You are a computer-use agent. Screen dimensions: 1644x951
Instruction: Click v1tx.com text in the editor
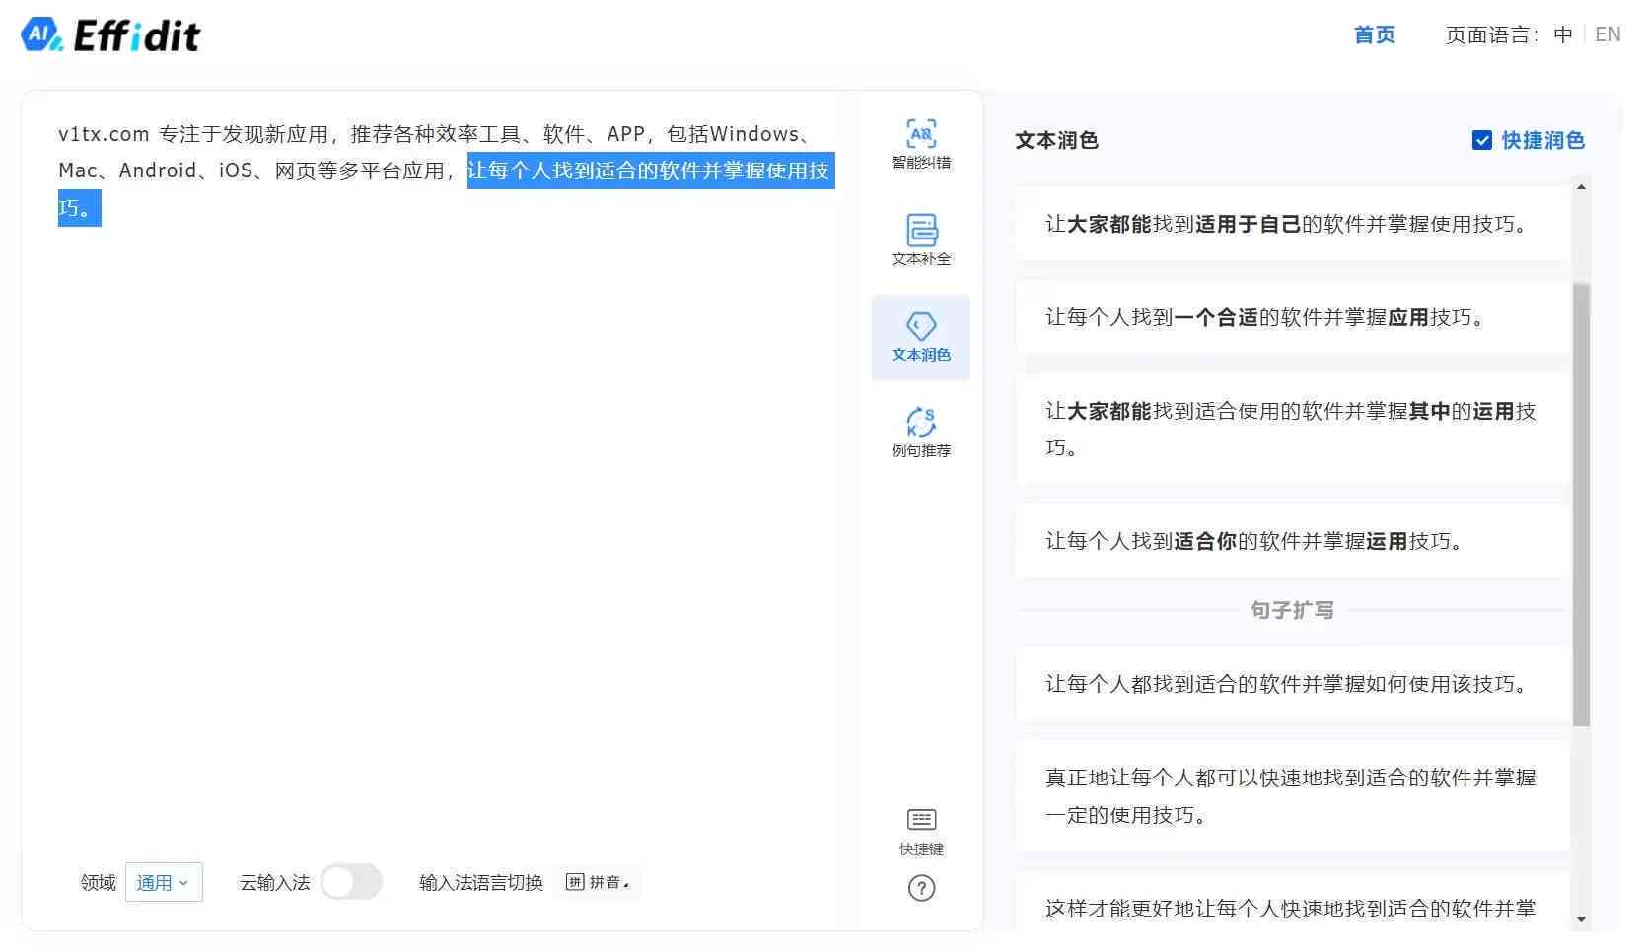104,134
